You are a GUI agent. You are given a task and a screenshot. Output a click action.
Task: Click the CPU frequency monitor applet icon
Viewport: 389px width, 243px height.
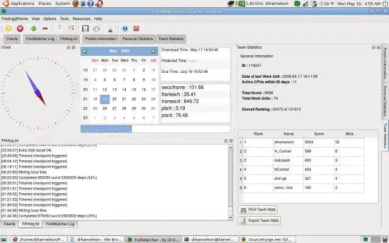(x=241, y=4)
